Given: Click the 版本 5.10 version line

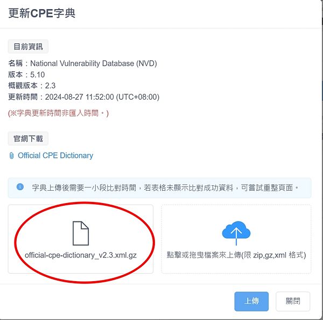Looking at the screenshot, I should [26, 75].
